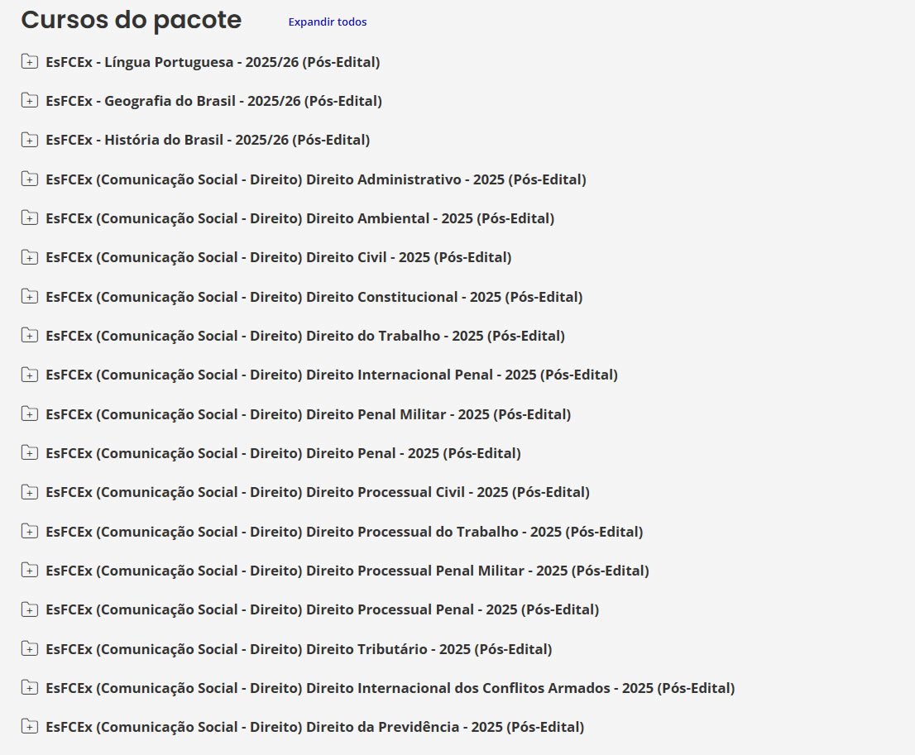
Task: Select Direito Processual Penal Militar course title
Action: pos(347,571)
